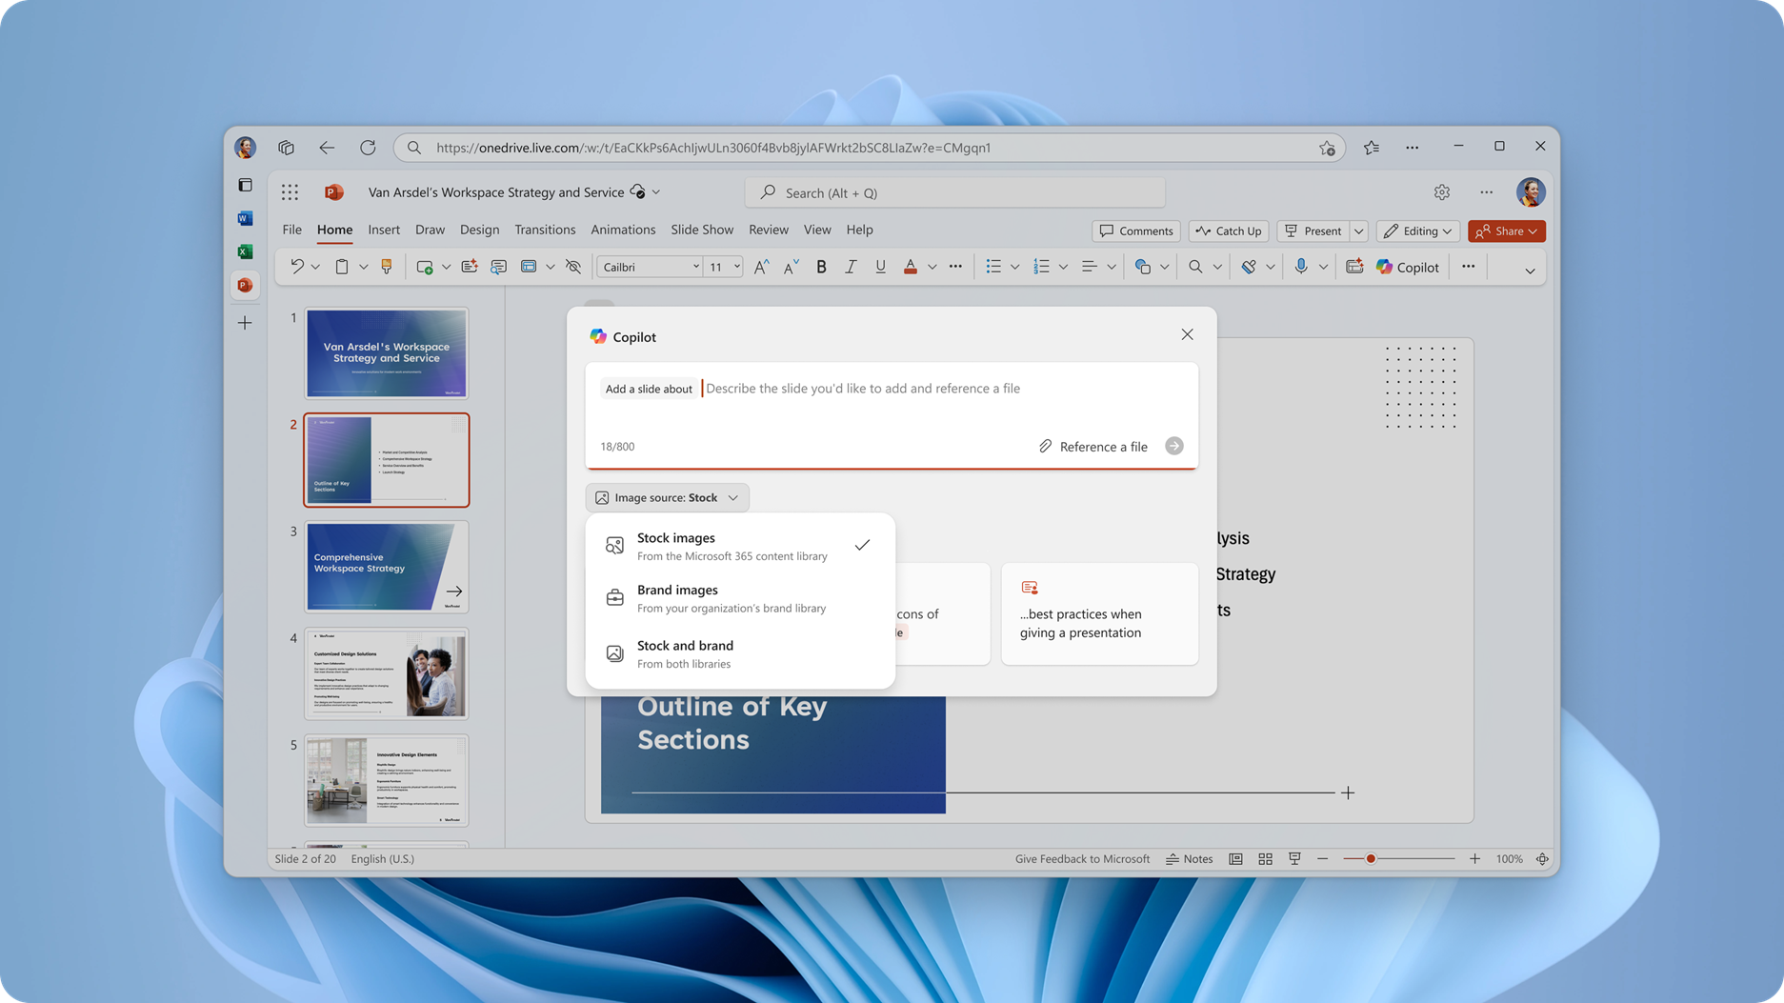Click Give Feedback to Microsoft
Screen dimensions: 1784x1003
click(1082, 859)
